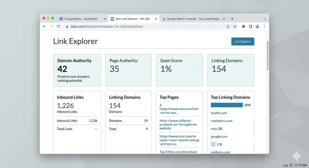Click the browser back arrow
Screen dimensions: 309x168
45,26
